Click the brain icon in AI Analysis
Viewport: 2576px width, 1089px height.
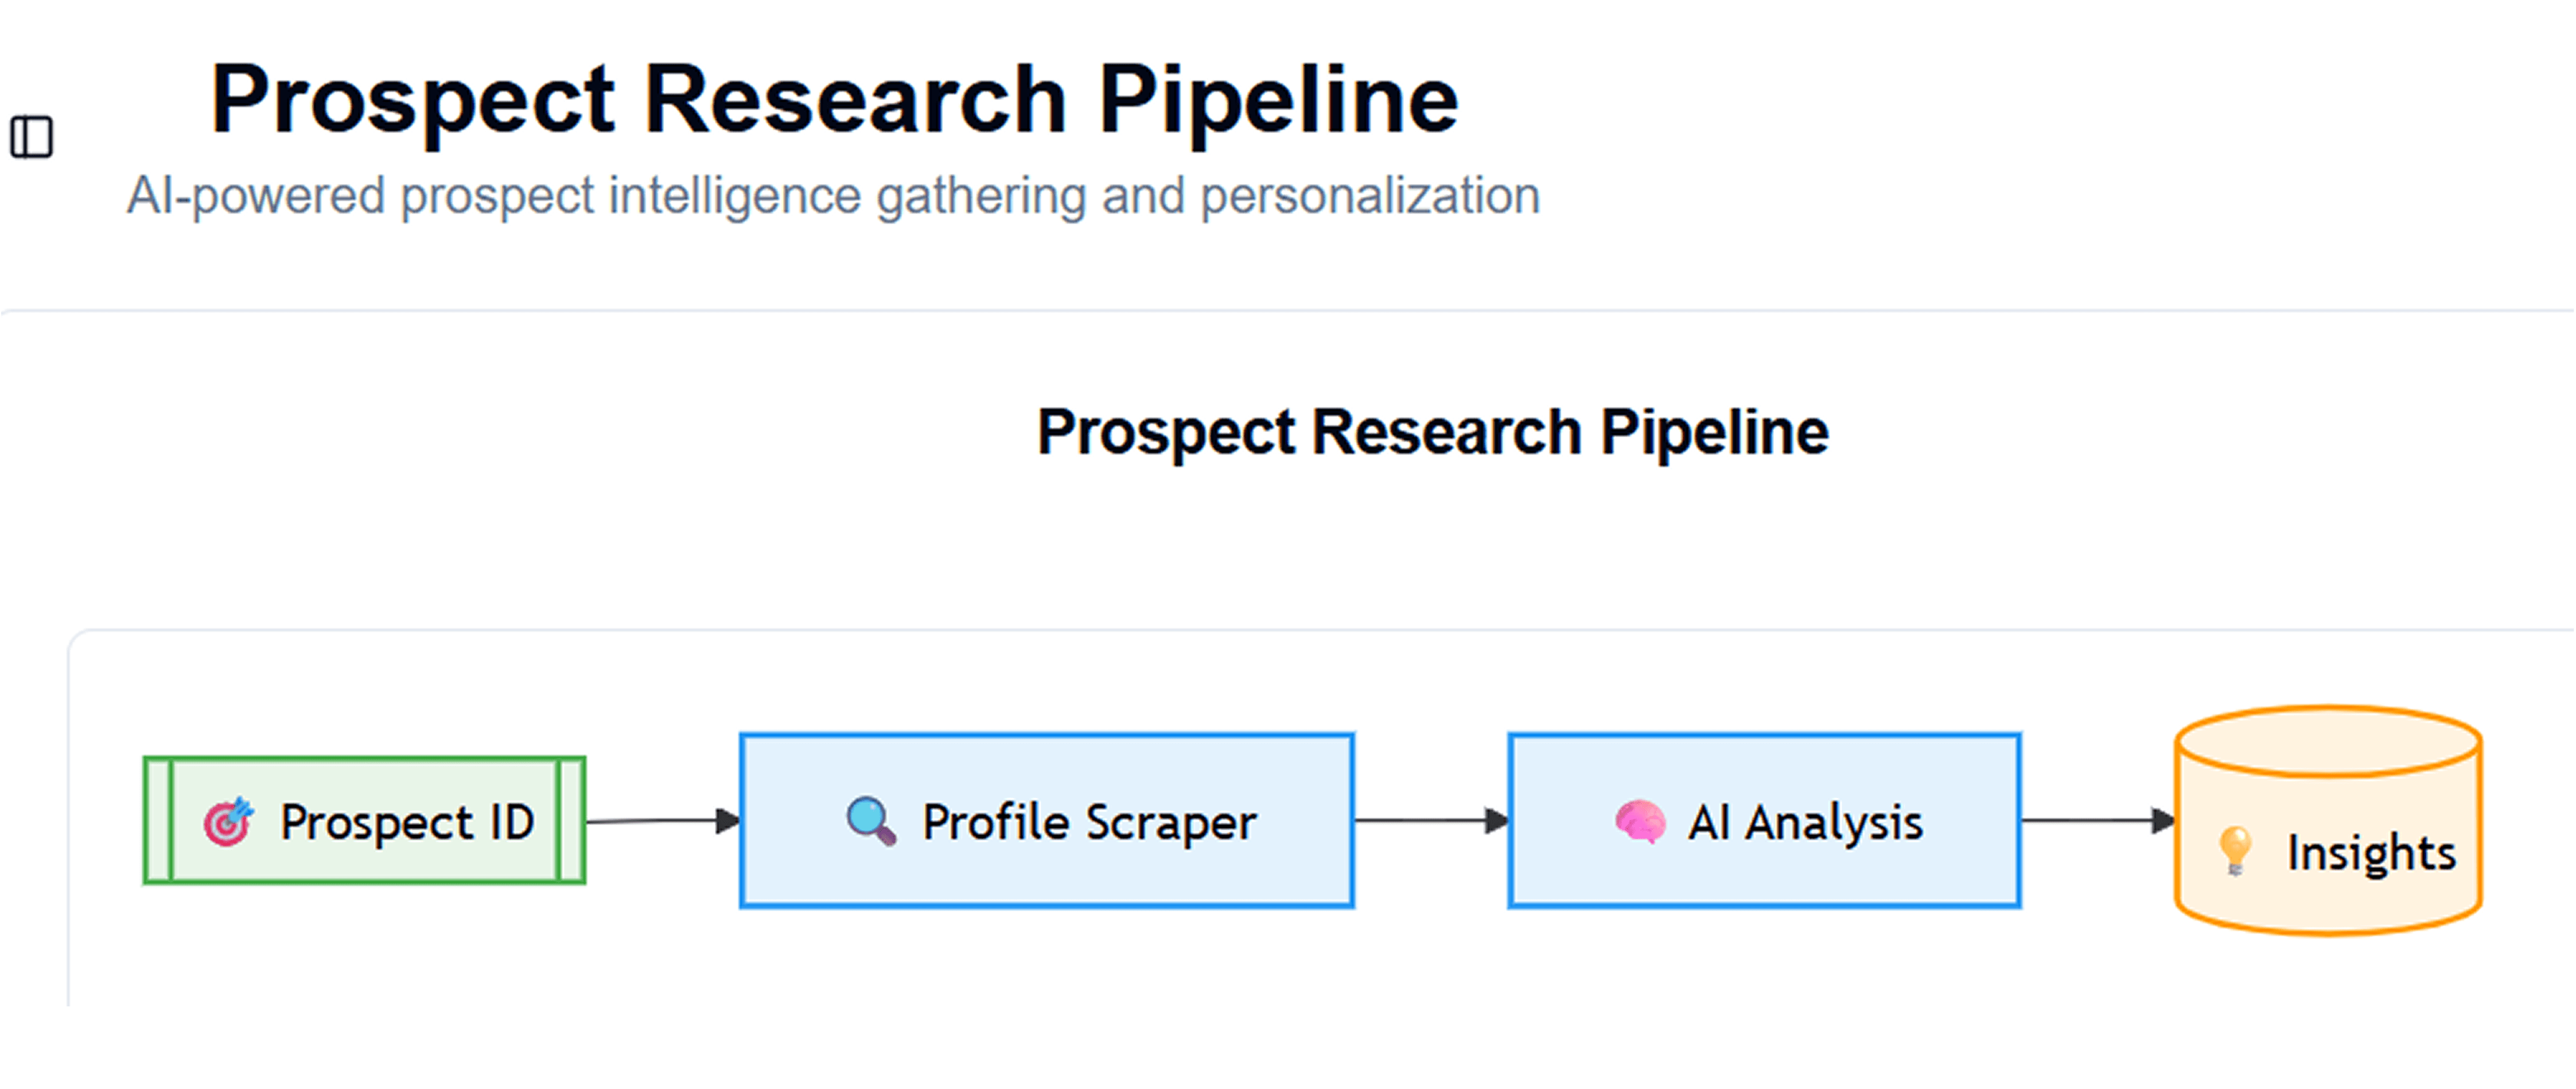[x=1640, y=822]
